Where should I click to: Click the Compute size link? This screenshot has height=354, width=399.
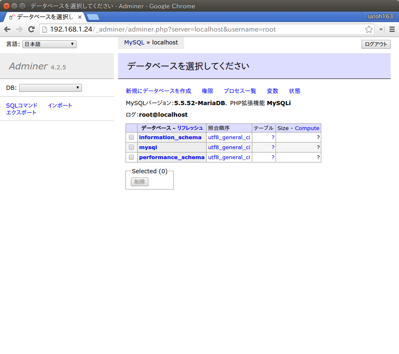(307, 128)
